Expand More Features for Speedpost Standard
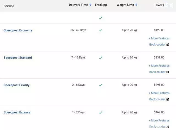This screenshot has height=130, width=176. click(159, 66)
